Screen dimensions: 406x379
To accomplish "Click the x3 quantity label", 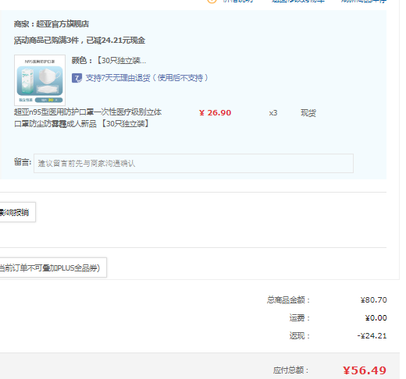I will click(x=273, y=113).
